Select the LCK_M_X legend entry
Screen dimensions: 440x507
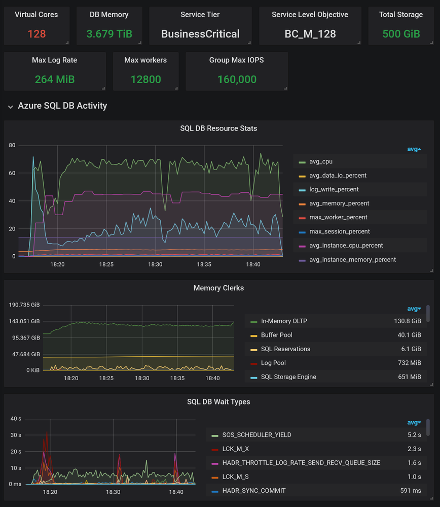(236, 449)
